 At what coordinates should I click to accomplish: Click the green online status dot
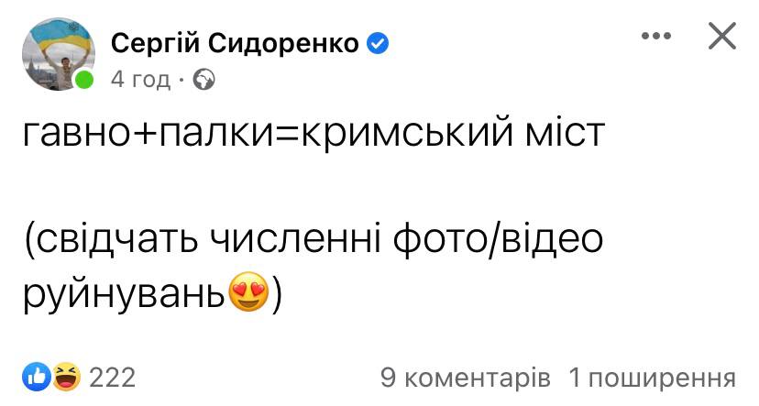click(84, 81)
